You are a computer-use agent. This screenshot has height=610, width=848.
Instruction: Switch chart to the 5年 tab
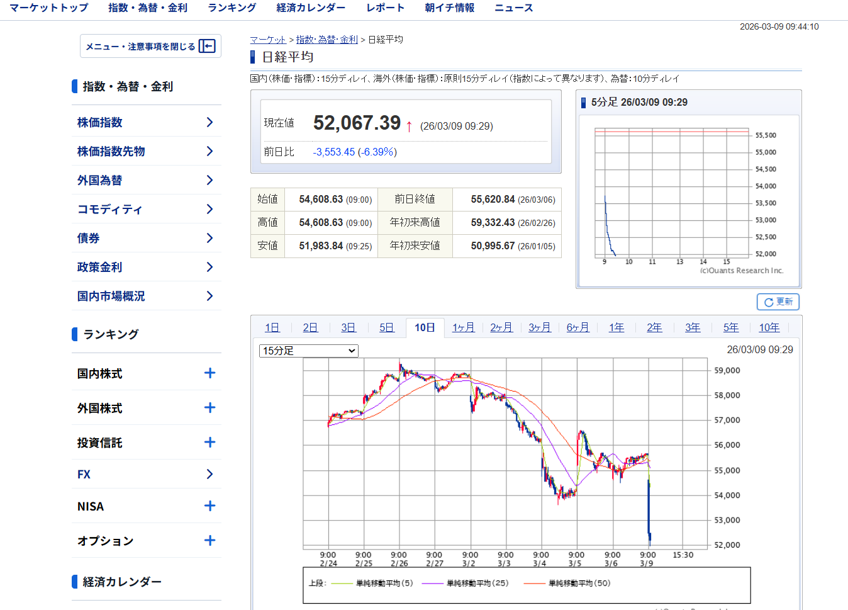point(731,327)
